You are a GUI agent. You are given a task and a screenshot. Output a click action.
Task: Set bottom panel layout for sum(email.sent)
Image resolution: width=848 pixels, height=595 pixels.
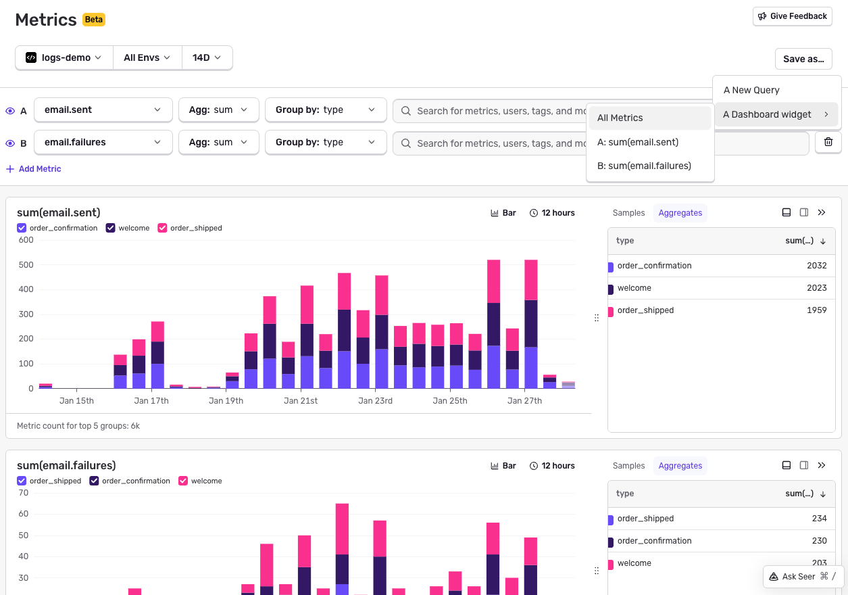(x=787, y=212)
